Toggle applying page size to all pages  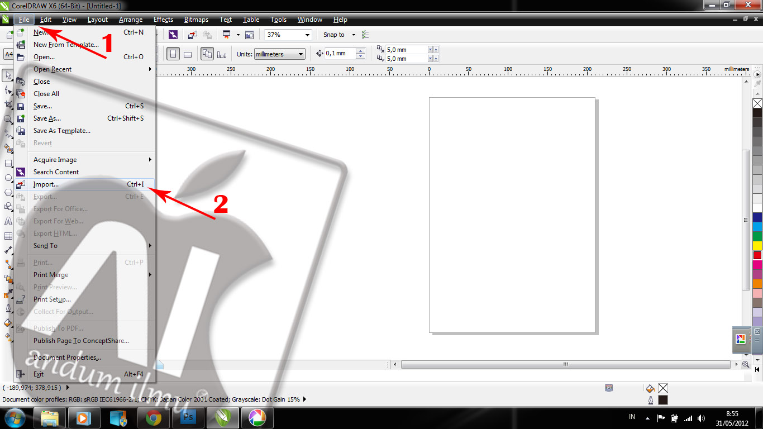pyautogui.click(x=207, y=54)
